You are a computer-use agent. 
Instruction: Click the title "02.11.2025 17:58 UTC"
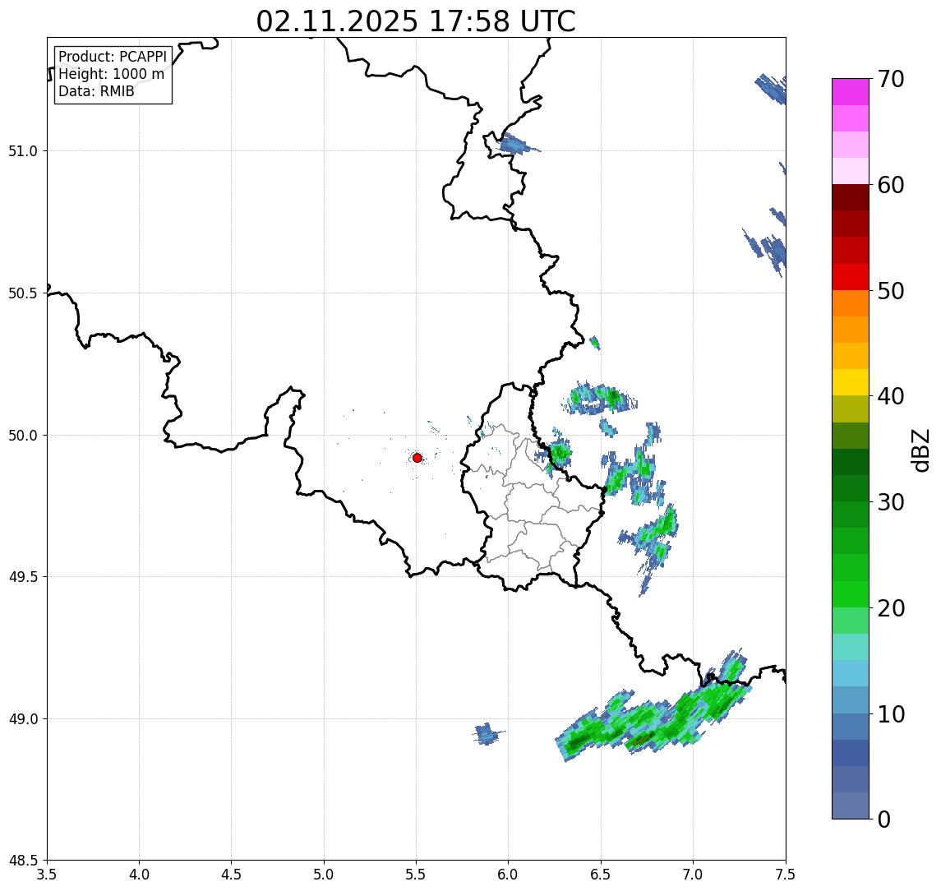(x=416, y=21)
